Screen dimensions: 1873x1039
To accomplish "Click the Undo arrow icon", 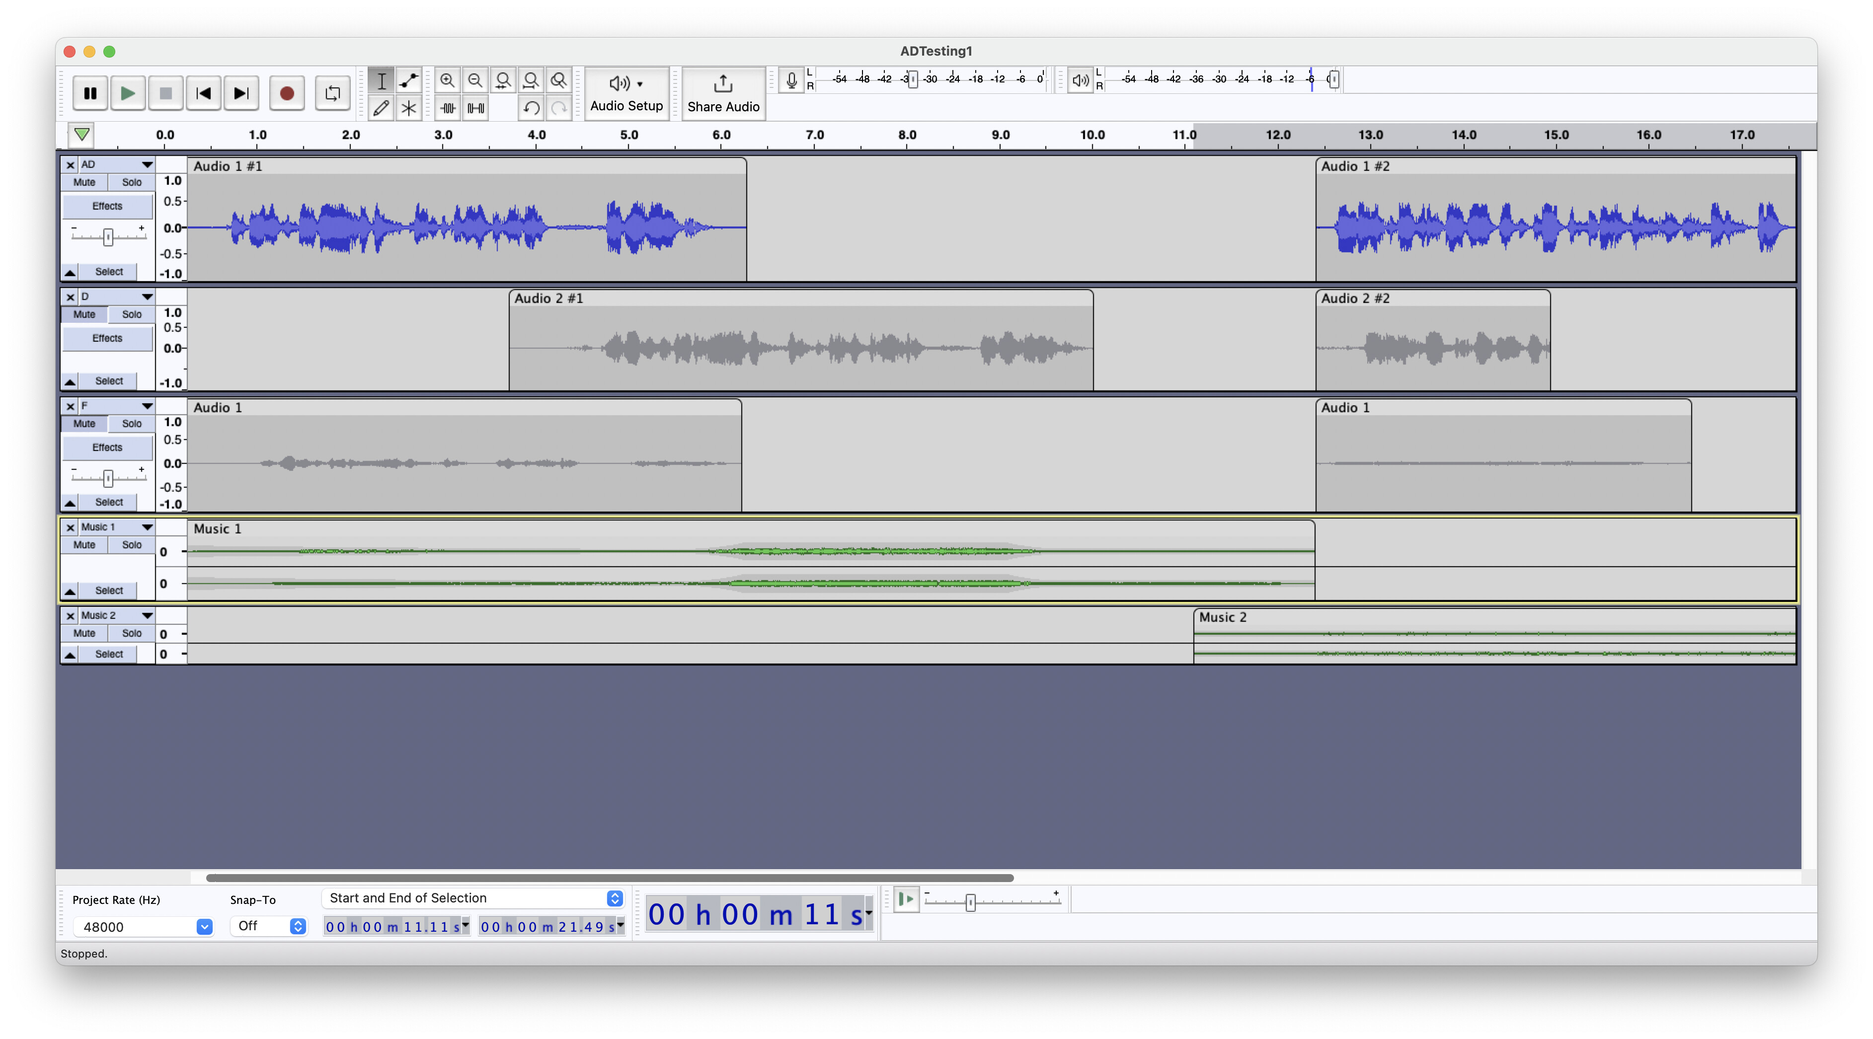I will pyautogui.click(x=532, y=108).
